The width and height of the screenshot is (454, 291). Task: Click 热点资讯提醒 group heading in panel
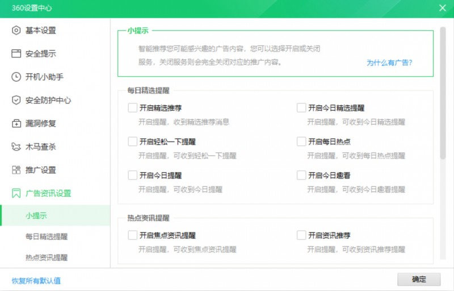coord(149,218)
